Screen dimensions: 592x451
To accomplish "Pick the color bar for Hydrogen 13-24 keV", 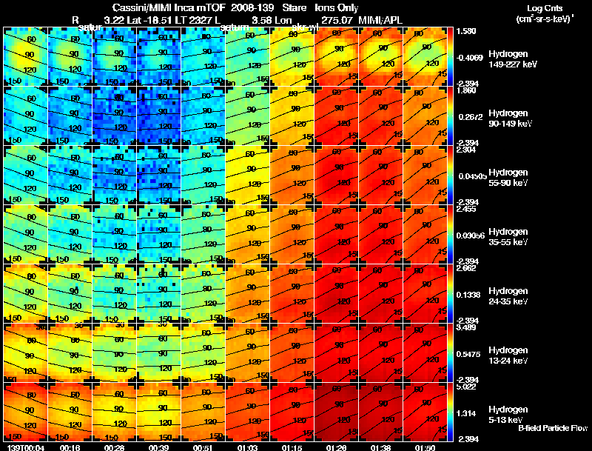I will [450, 353].
